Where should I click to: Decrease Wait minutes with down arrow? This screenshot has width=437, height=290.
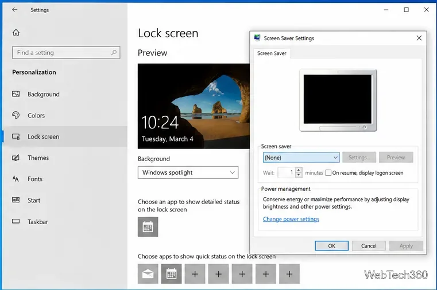coord(299,175)
